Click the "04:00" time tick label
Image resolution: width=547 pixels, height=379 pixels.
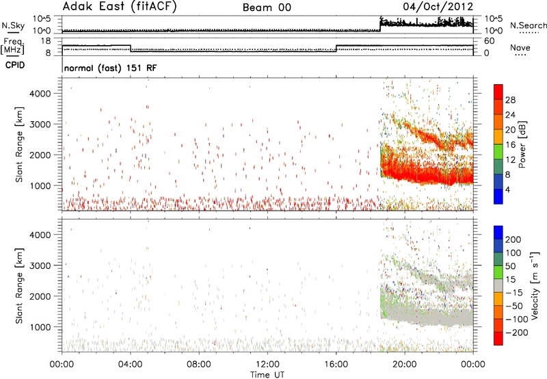tap(130, 365)
